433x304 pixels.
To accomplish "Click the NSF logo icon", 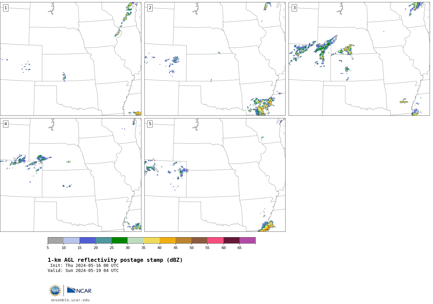I will [55, 291].
